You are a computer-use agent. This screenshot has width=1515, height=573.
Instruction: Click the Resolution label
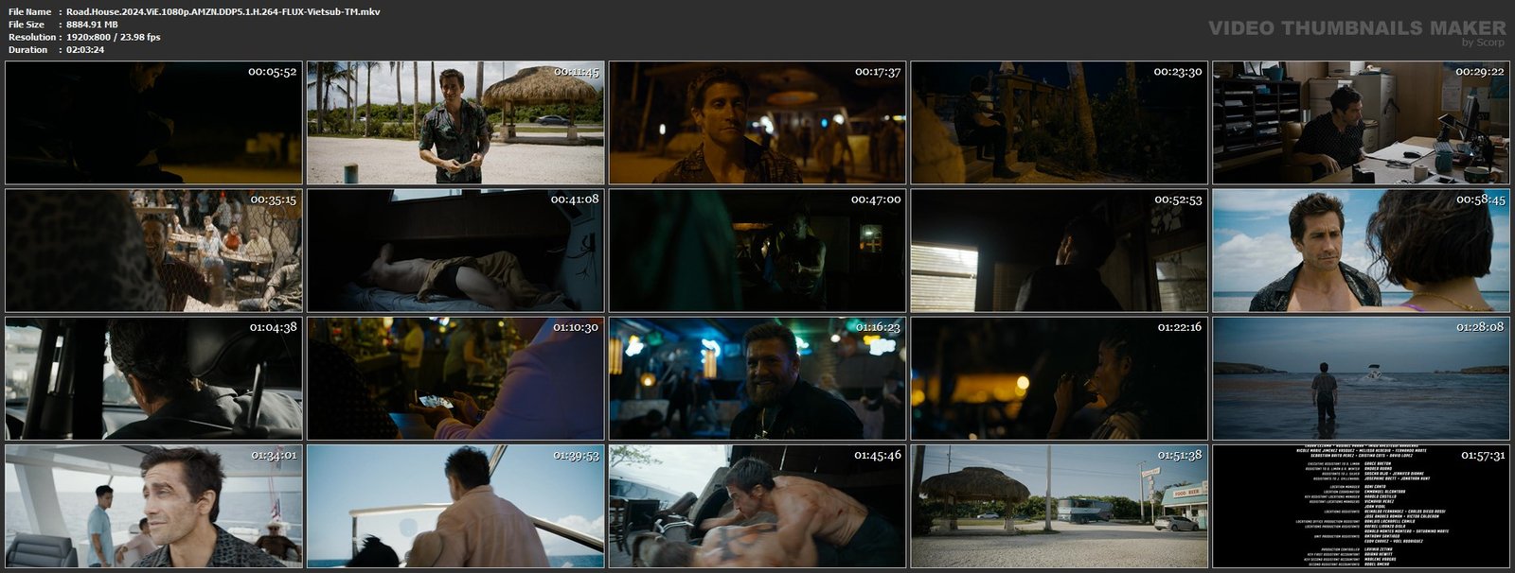(30, 37)
